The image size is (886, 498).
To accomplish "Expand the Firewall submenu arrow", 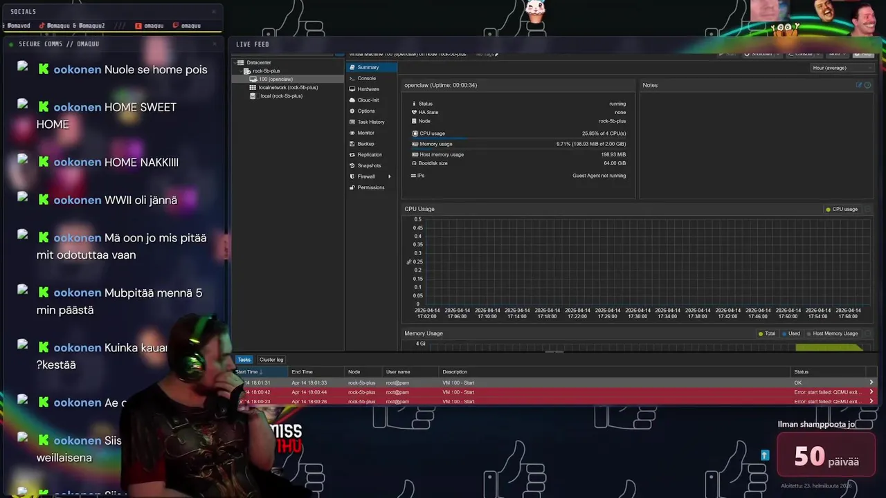I will point(389,176).
